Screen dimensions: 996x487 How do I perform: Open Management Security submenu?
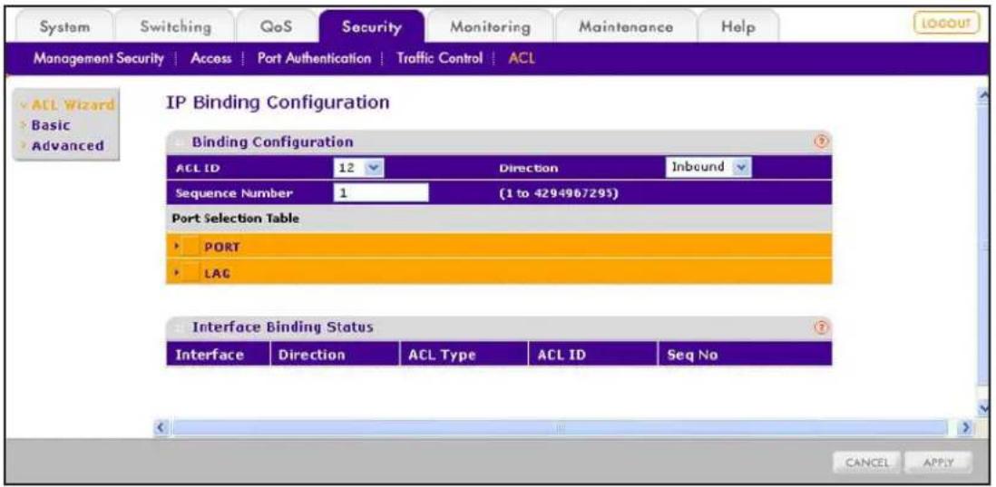pos(99,58)
